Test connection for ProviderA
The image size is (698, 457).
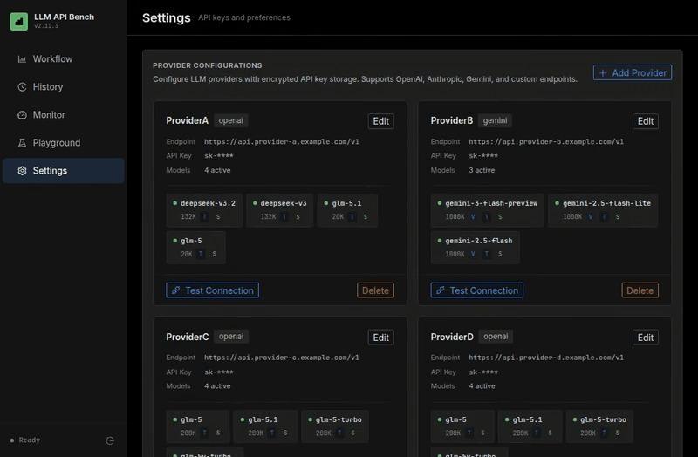[212, 290]
